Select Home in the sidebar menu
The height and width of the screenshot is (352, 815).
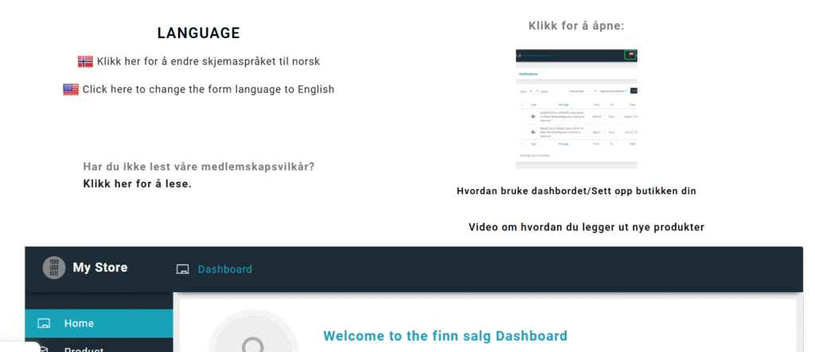(79, 323)
